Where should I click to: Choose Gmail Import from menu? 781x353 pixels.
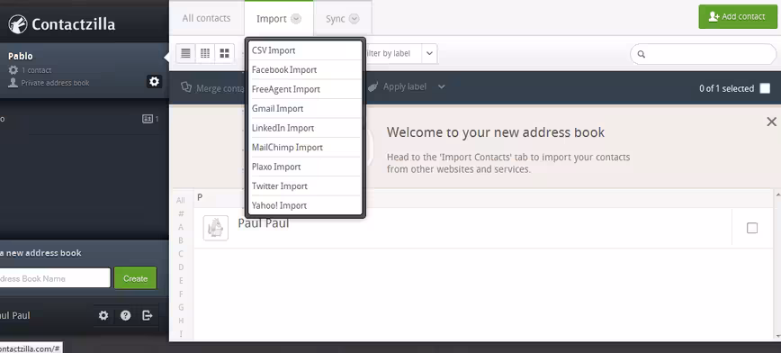pyautogui.click(x=305, y=109)
